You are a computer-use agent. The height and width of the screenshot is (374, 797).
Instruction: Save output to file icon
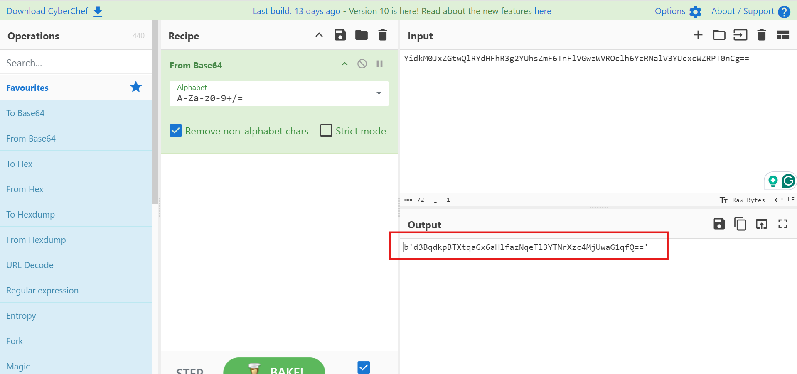pos(719,224)
